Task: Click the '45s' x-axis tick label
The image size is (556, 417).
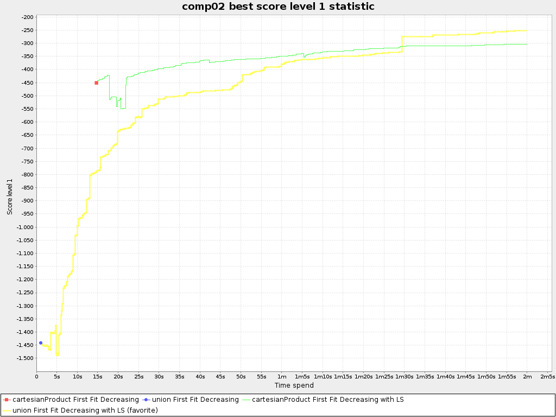Action: (x=220, y=377)
